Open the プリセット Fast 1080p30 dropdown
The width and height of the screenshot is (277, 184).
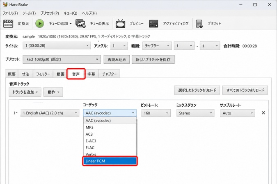click(62, 59)
